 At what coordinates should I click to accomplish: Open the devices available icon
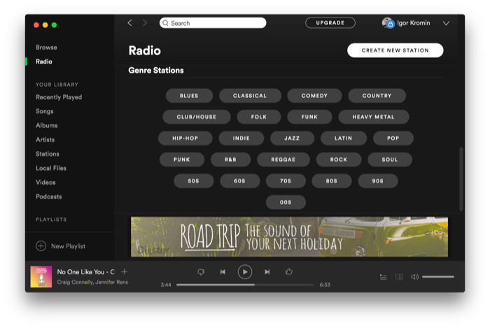[x=399, y=277]
